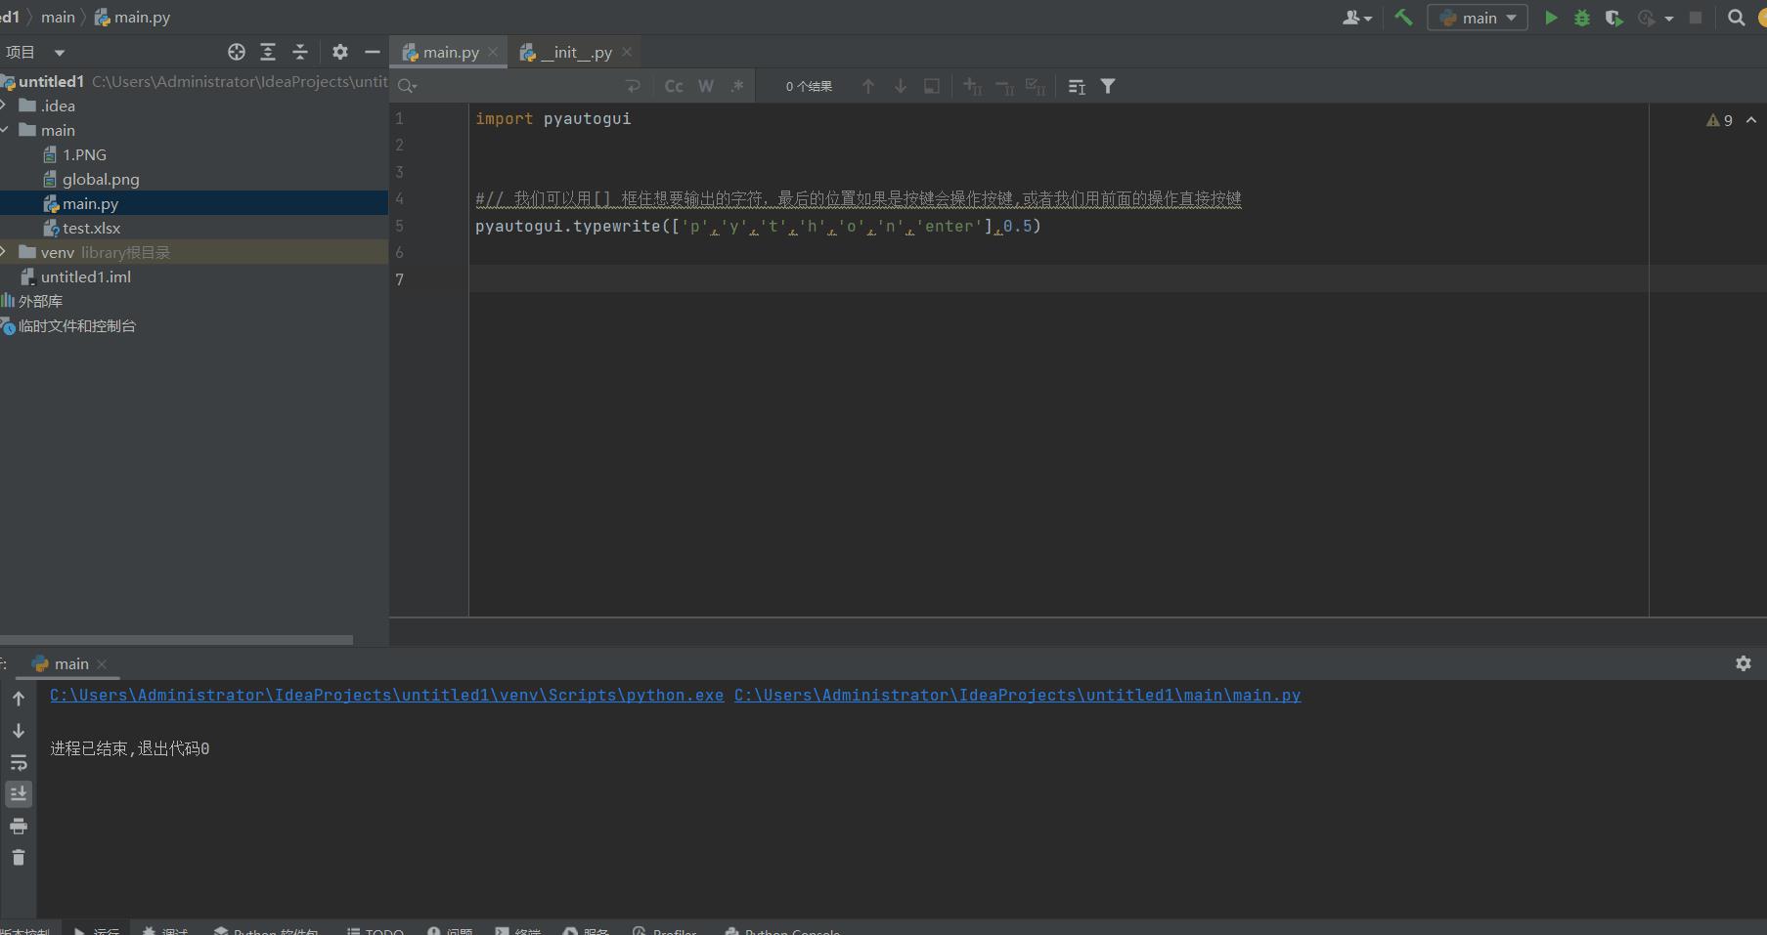
Task: Open the project view selector dropdown arrow
Action: point(60,53)
